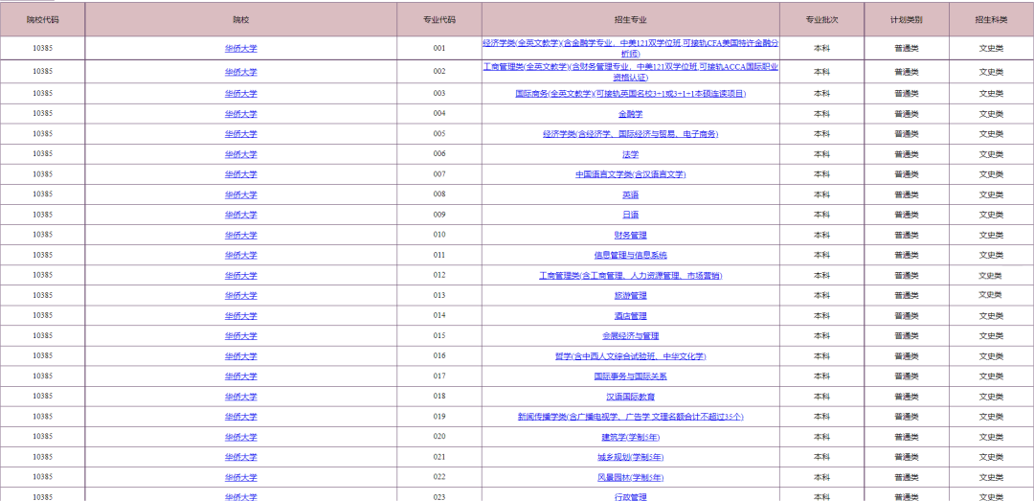The height and width of the screenshot is (501, 1034).
Task: Select the 本科 cell in the 旅游管理 row
Action: (821, 295)
